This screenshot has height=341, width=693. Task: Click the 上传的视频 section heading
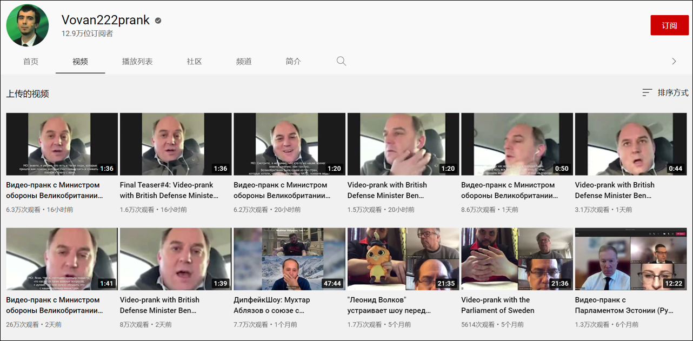28,94
